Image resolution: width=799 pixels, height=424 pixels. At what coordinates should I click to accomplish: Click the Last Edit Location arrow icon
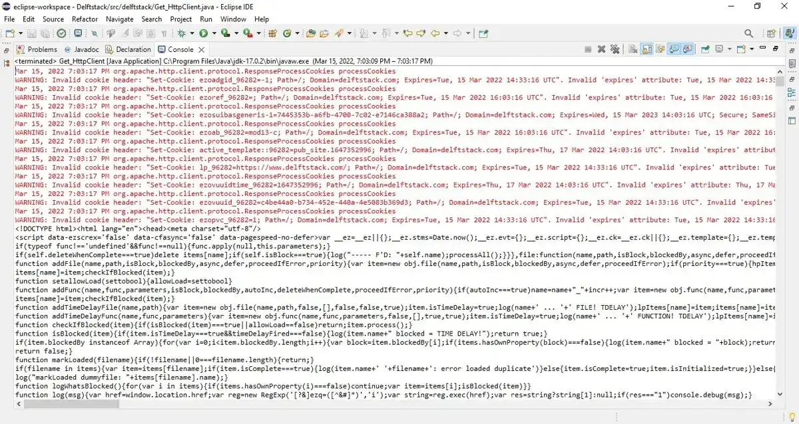(407, 33)
